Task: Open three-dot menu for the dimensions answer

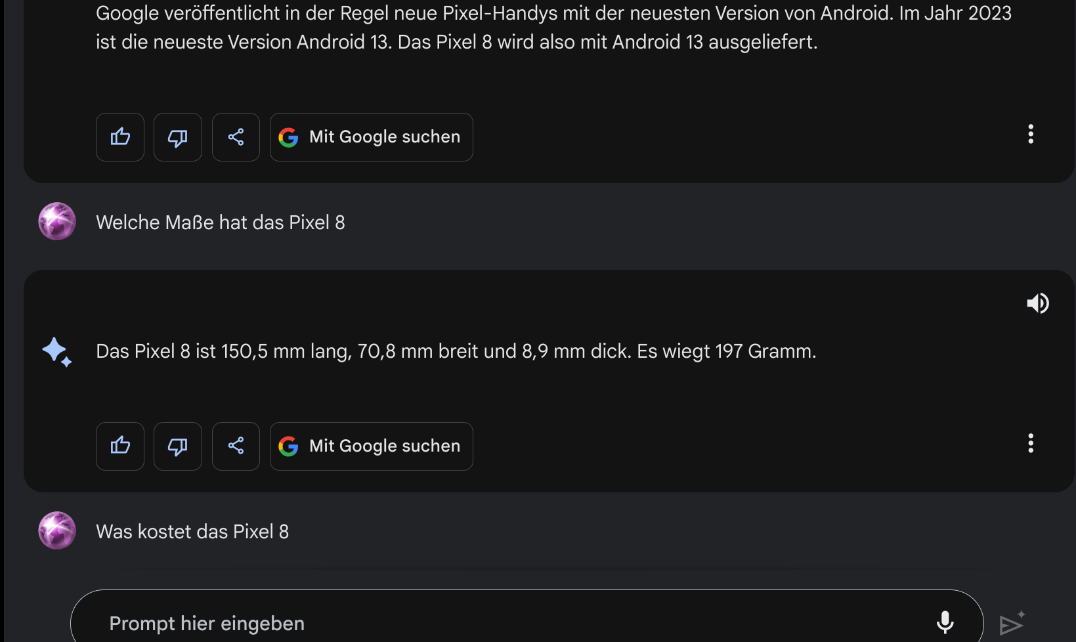Action: coord(1031,444)
